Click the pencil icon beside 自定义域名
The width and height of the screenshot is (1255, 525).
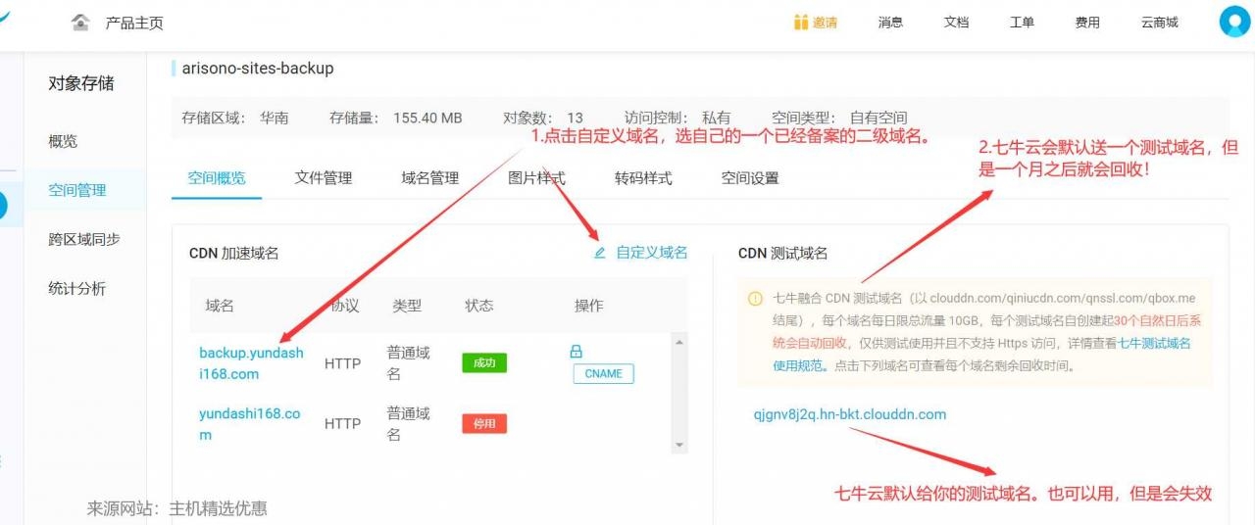(600, 253)
